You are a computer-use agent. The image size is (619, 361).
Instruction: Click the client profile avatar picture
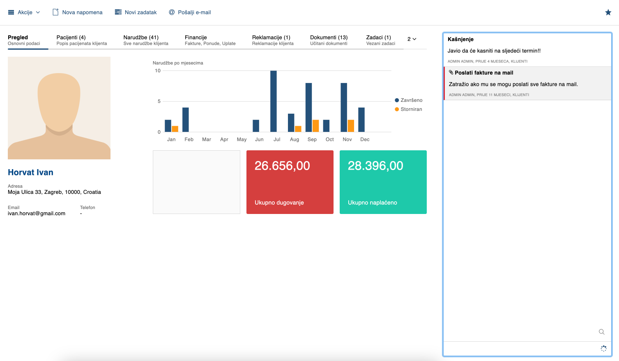pos(59,108)
